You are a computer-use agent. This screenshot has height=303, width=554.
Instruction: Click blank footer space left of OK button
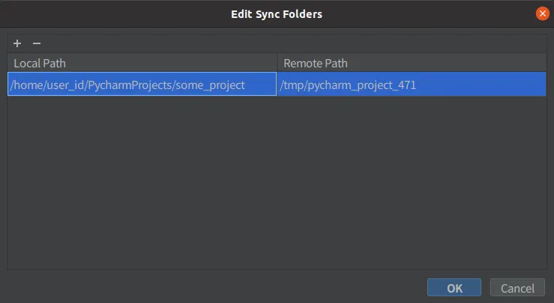click(x=225, y=288)
